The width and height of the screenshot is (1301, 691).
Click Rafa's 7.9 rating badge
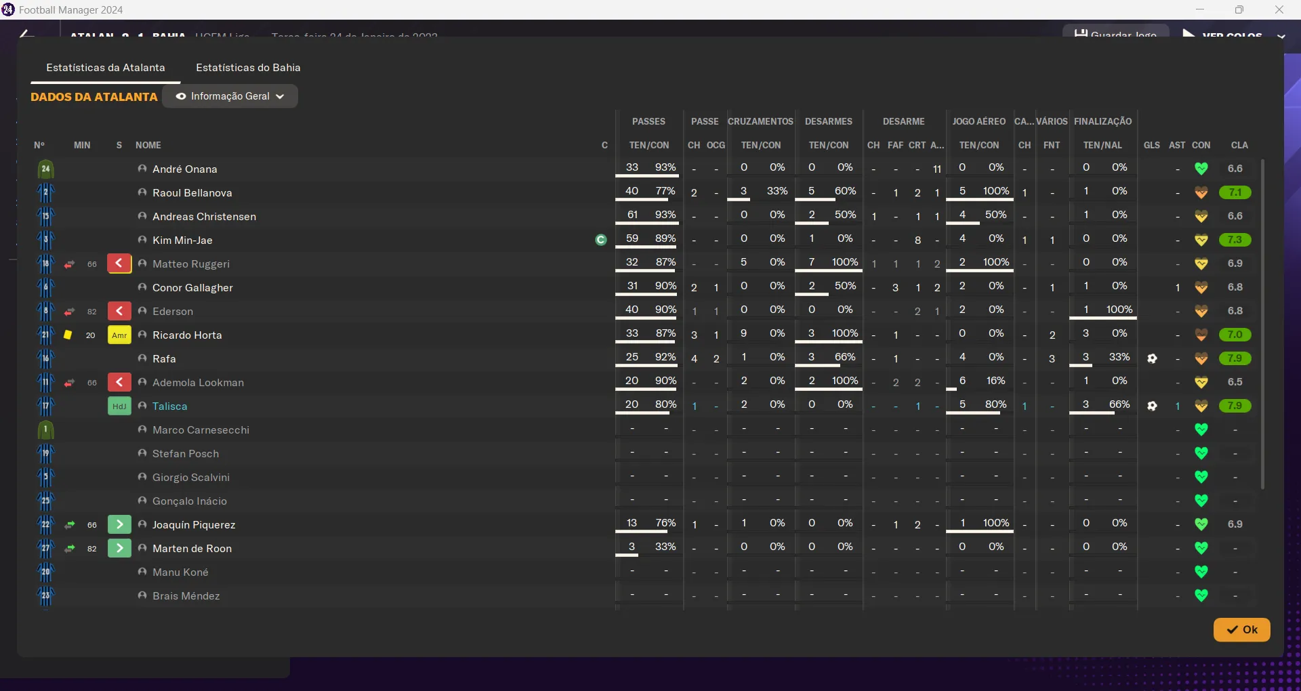click(x=1235, y=358)
